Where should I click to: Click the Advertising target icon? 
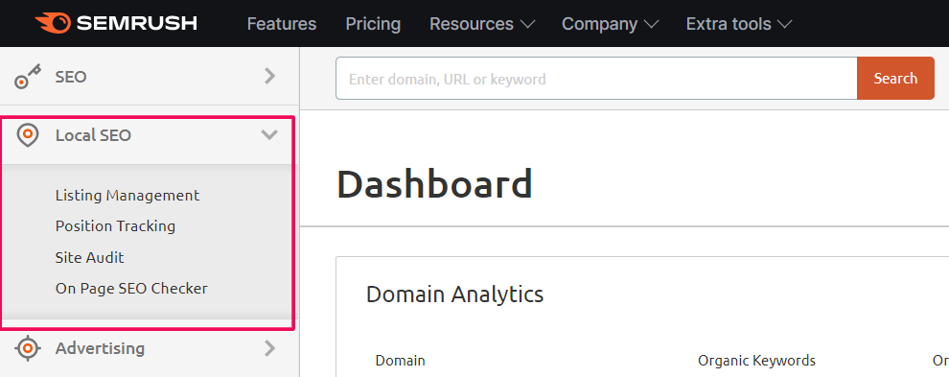(28, 348)
